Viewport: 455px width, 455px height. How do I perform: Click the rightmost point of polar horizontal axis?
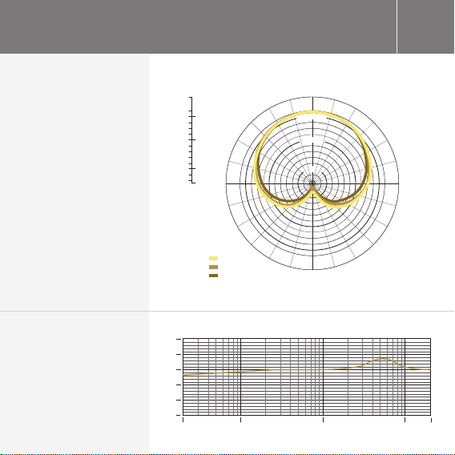click(398, 183)
